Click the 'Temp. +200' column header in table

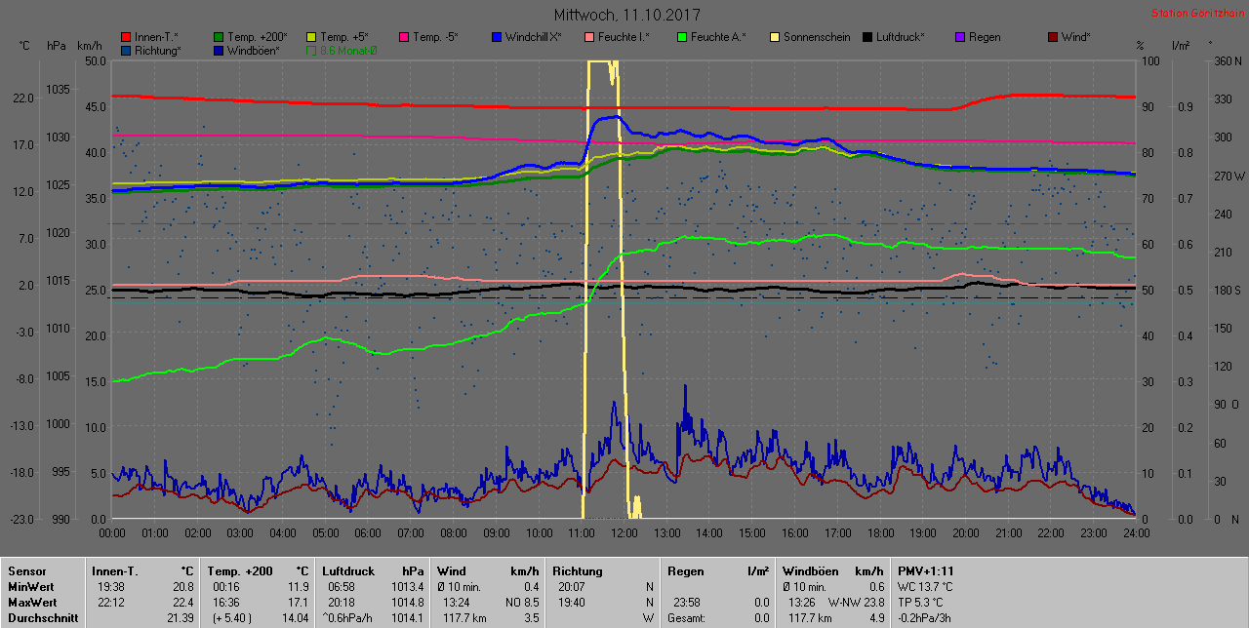click(239, 570)
